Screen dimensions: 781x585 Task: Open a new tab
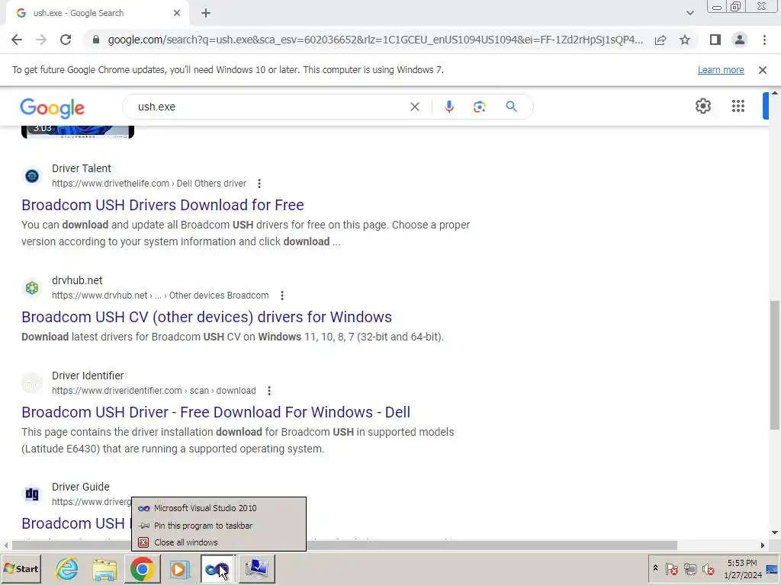[206, 13]
